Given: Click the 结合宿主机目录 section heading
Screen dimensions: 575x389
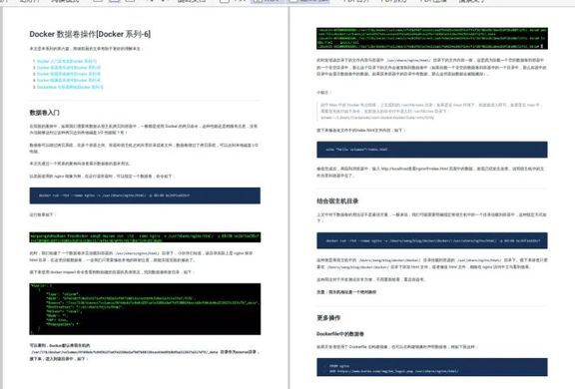Looking at the screenshot, I should pos(337,201).
